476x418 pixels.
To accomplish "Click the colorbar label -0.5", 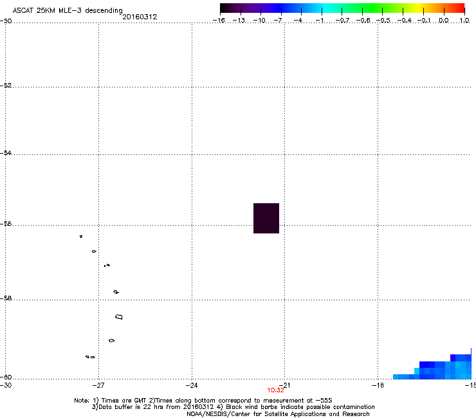I will [x=383, y=21].
